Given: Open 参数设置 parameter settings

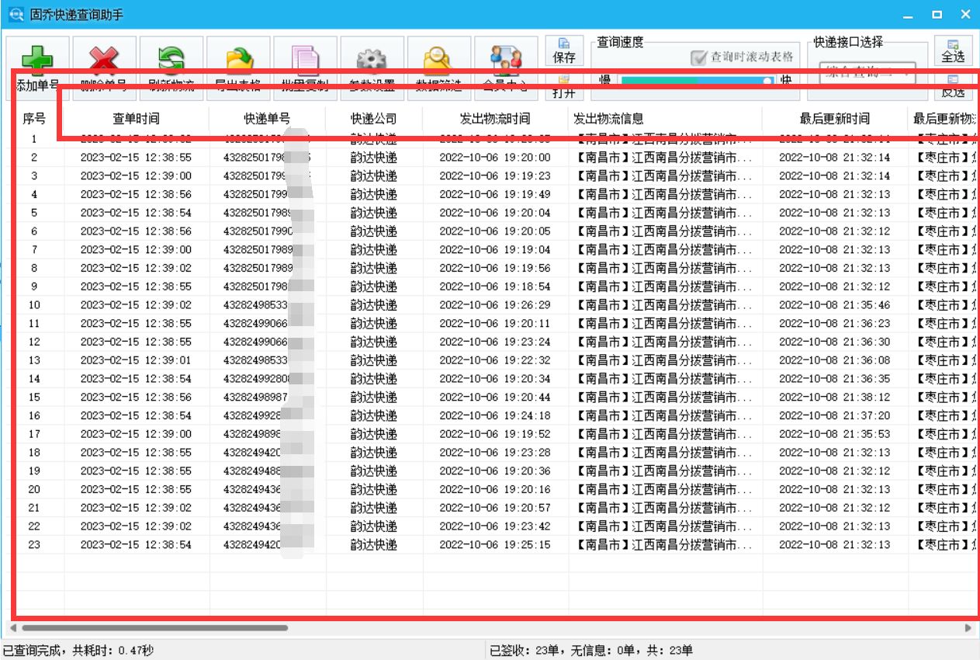Looking at the screenshot, I should (x=372, y=60).
